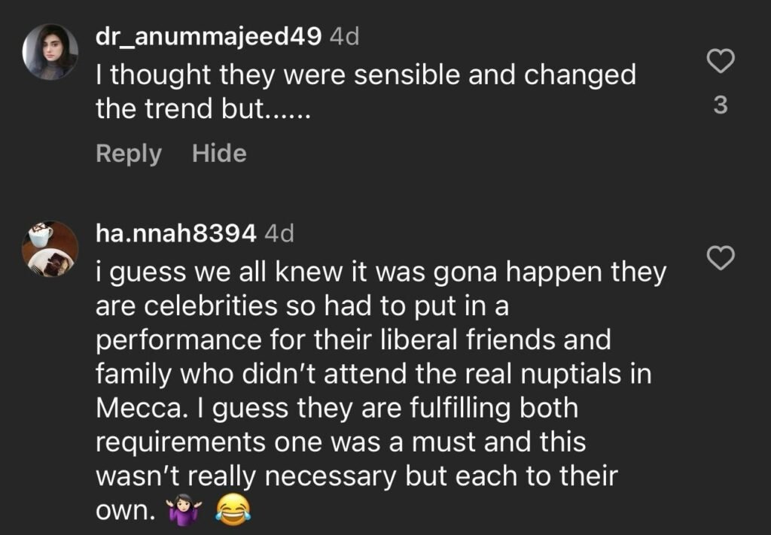Tap the heart on ha.nnah8394's comment
The height and width of the screenshot is (535, 771).
[x=721, y=258]
